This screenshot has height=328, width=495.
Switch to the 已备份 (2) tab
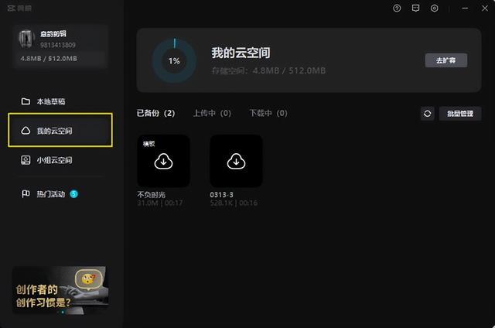(x=156, y=113)
